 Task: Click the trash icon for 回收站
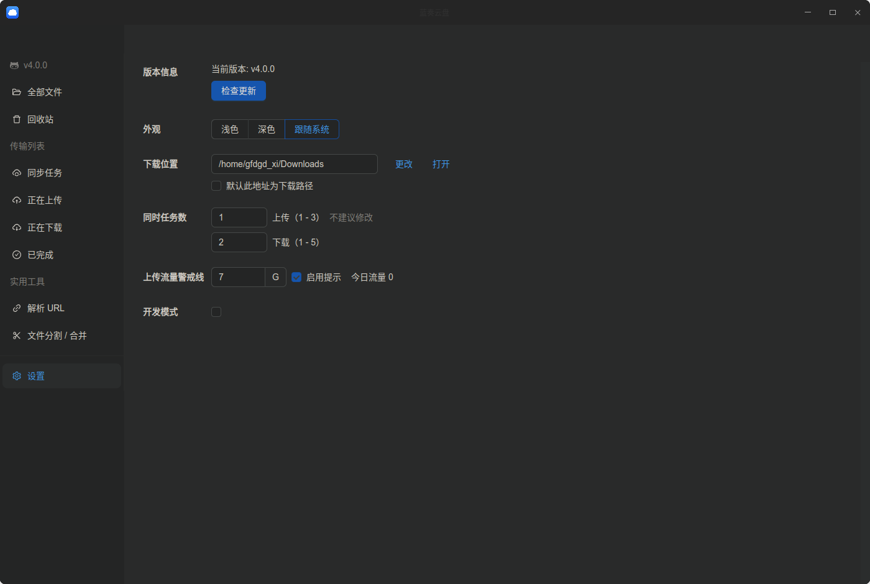(17, 119)
